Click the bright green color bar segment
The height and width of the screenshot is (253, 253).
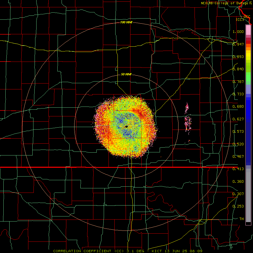[248, 77]
